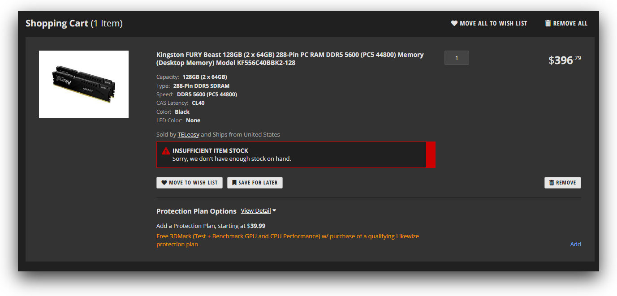Click the protection plan starting price $39.99
The image size is (617, 296).
click(x=256, y=226)
